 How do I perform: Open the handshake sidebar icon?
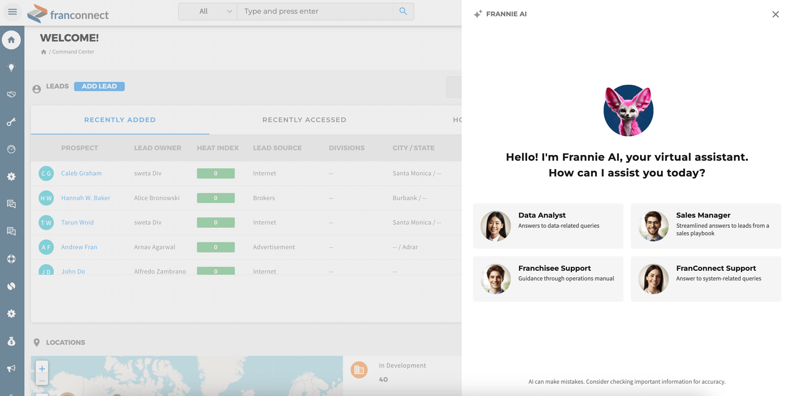point(11,95)
